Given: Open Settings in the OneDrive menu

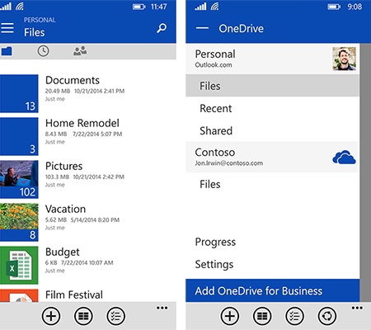Looking at the screenshot, I should tap(214, 264).
